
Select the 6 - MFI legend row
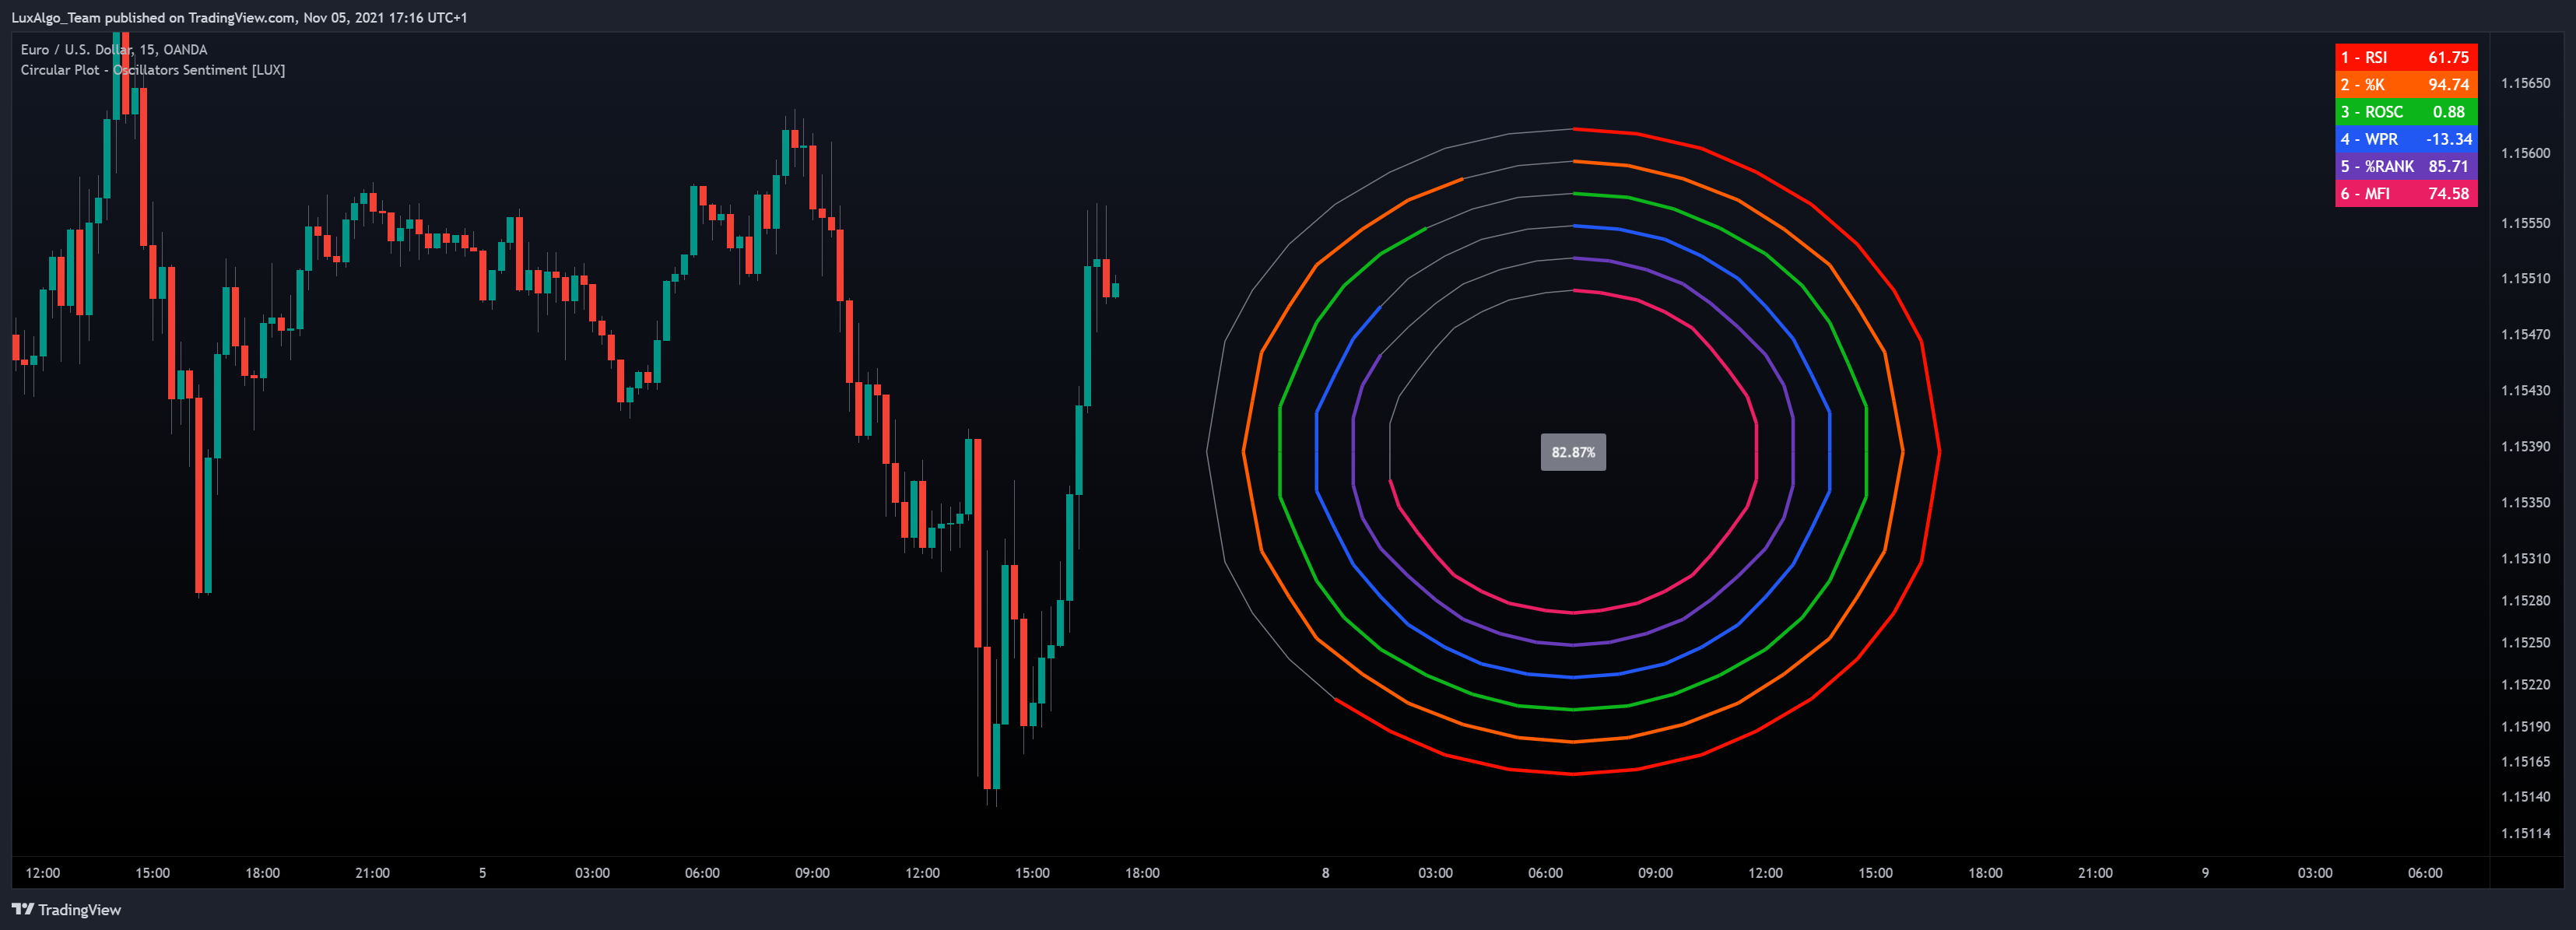tap(2405, 193)
